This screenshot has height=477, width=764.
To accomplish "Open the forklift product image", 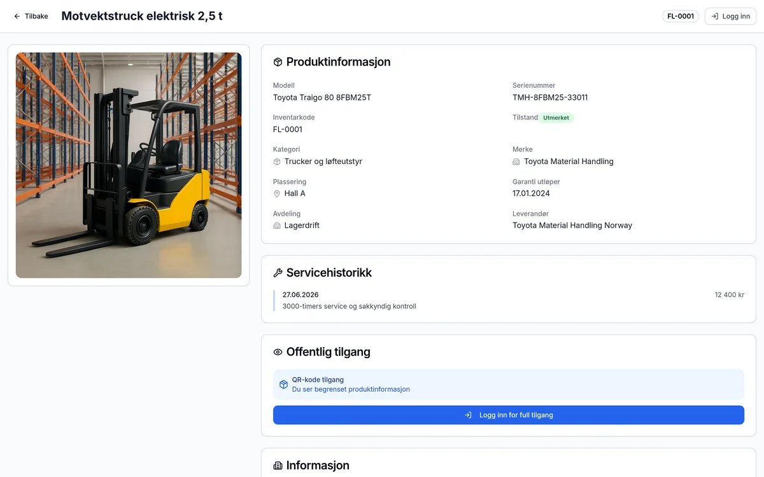I will coord(129,165).
